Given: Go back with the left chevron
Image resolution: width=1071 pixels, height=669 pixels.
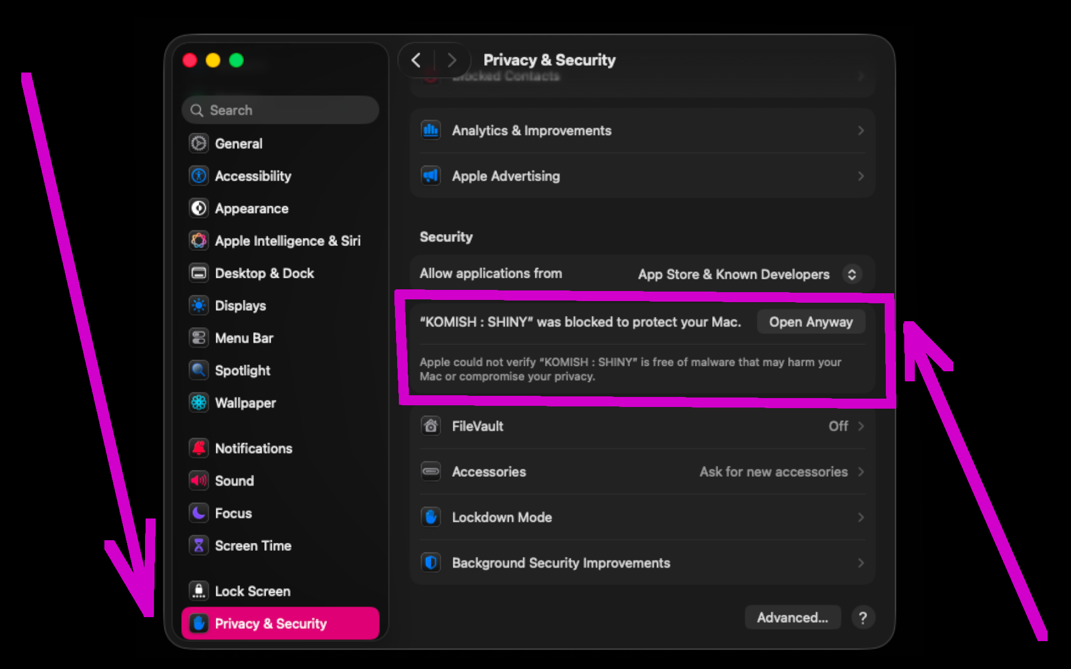Looking at the screenshot, I should (x=416, y=60).
